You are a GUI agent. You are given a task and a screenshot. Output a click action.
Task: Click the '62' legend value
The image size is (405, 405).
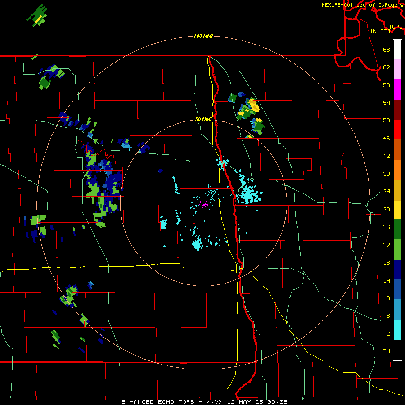[387, 67]
